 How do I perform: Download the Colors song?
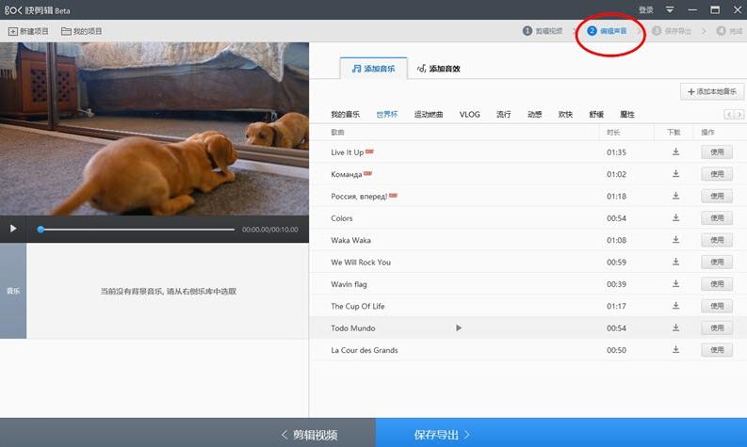click(x=675, y=217)
